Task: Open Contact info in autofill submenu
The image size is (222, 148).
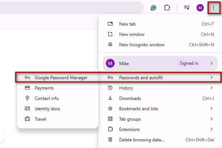Action: 58,98
